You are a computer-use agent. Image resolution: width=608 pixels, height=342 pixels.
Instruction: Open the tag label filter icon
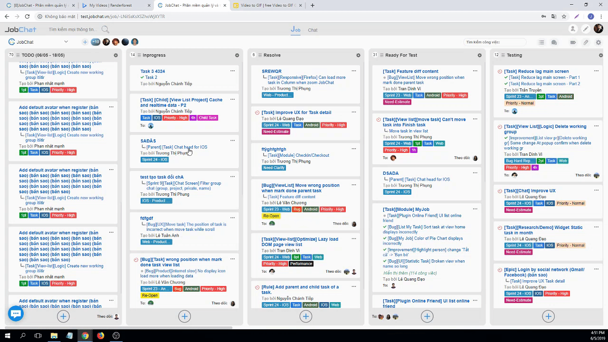tap(573, 42)
